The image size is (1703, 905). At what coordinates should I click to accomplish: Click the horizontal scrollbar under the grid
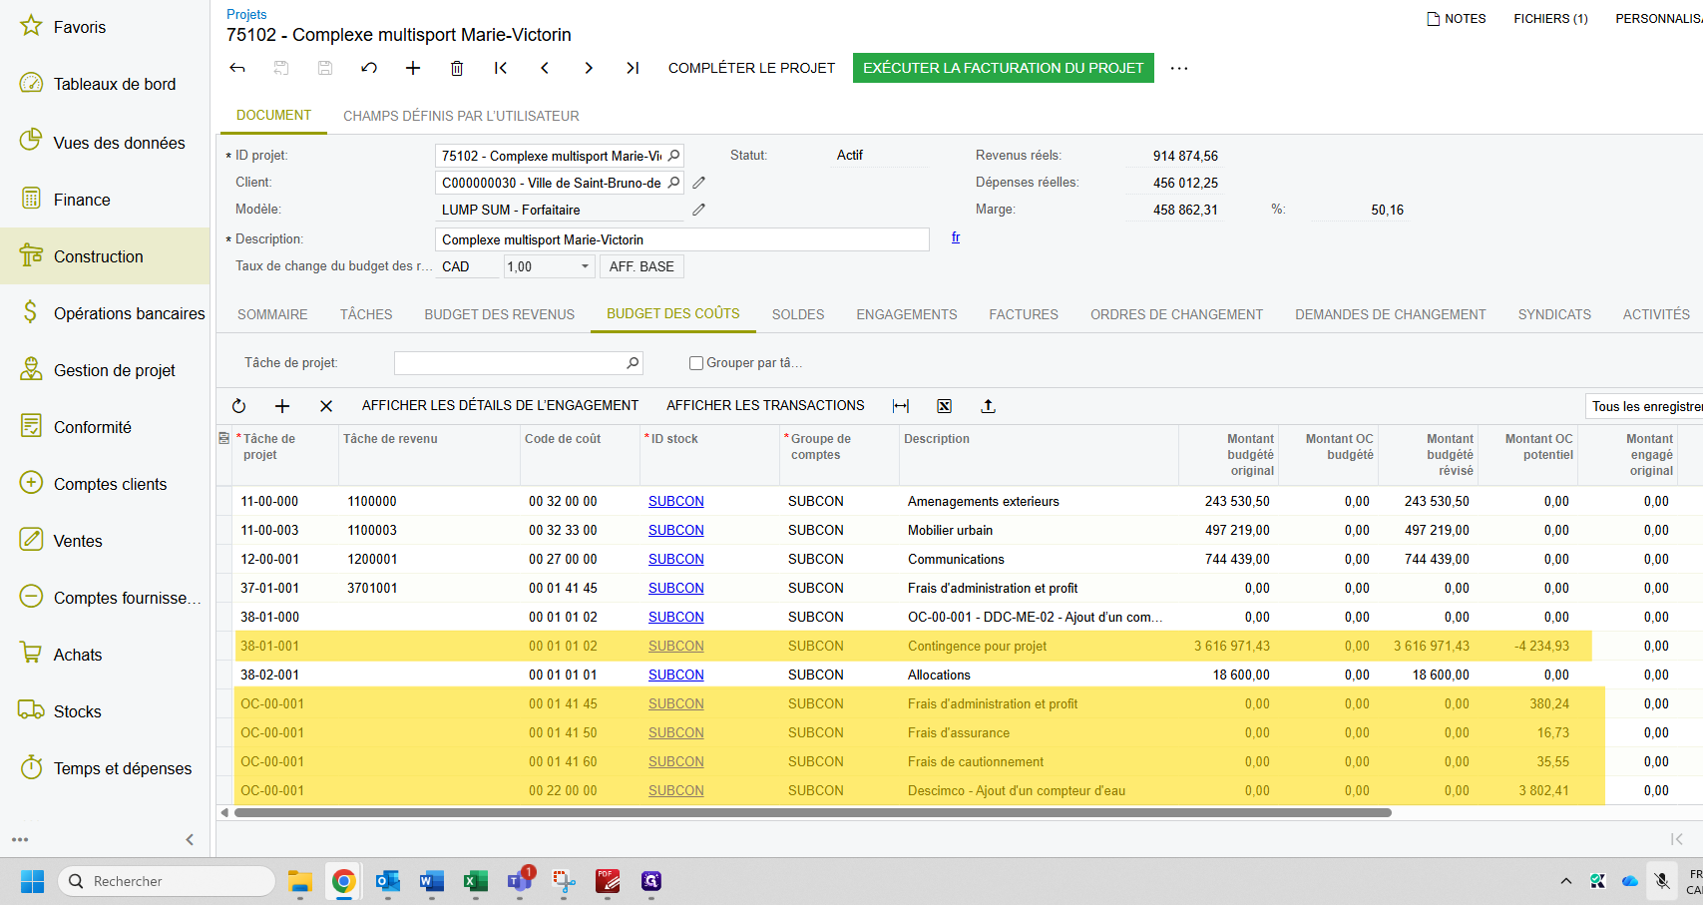pos(812,812)
